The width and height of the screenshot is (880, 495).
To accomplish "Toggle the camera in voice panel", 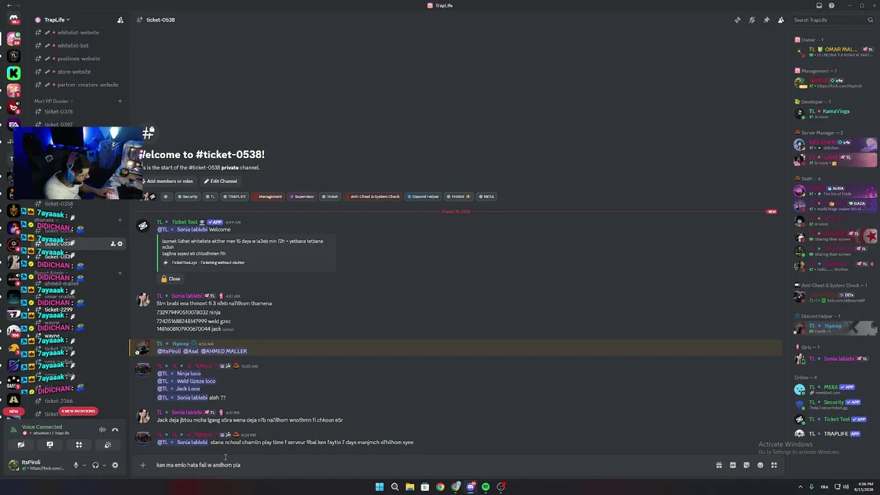I will coord(21,445).
